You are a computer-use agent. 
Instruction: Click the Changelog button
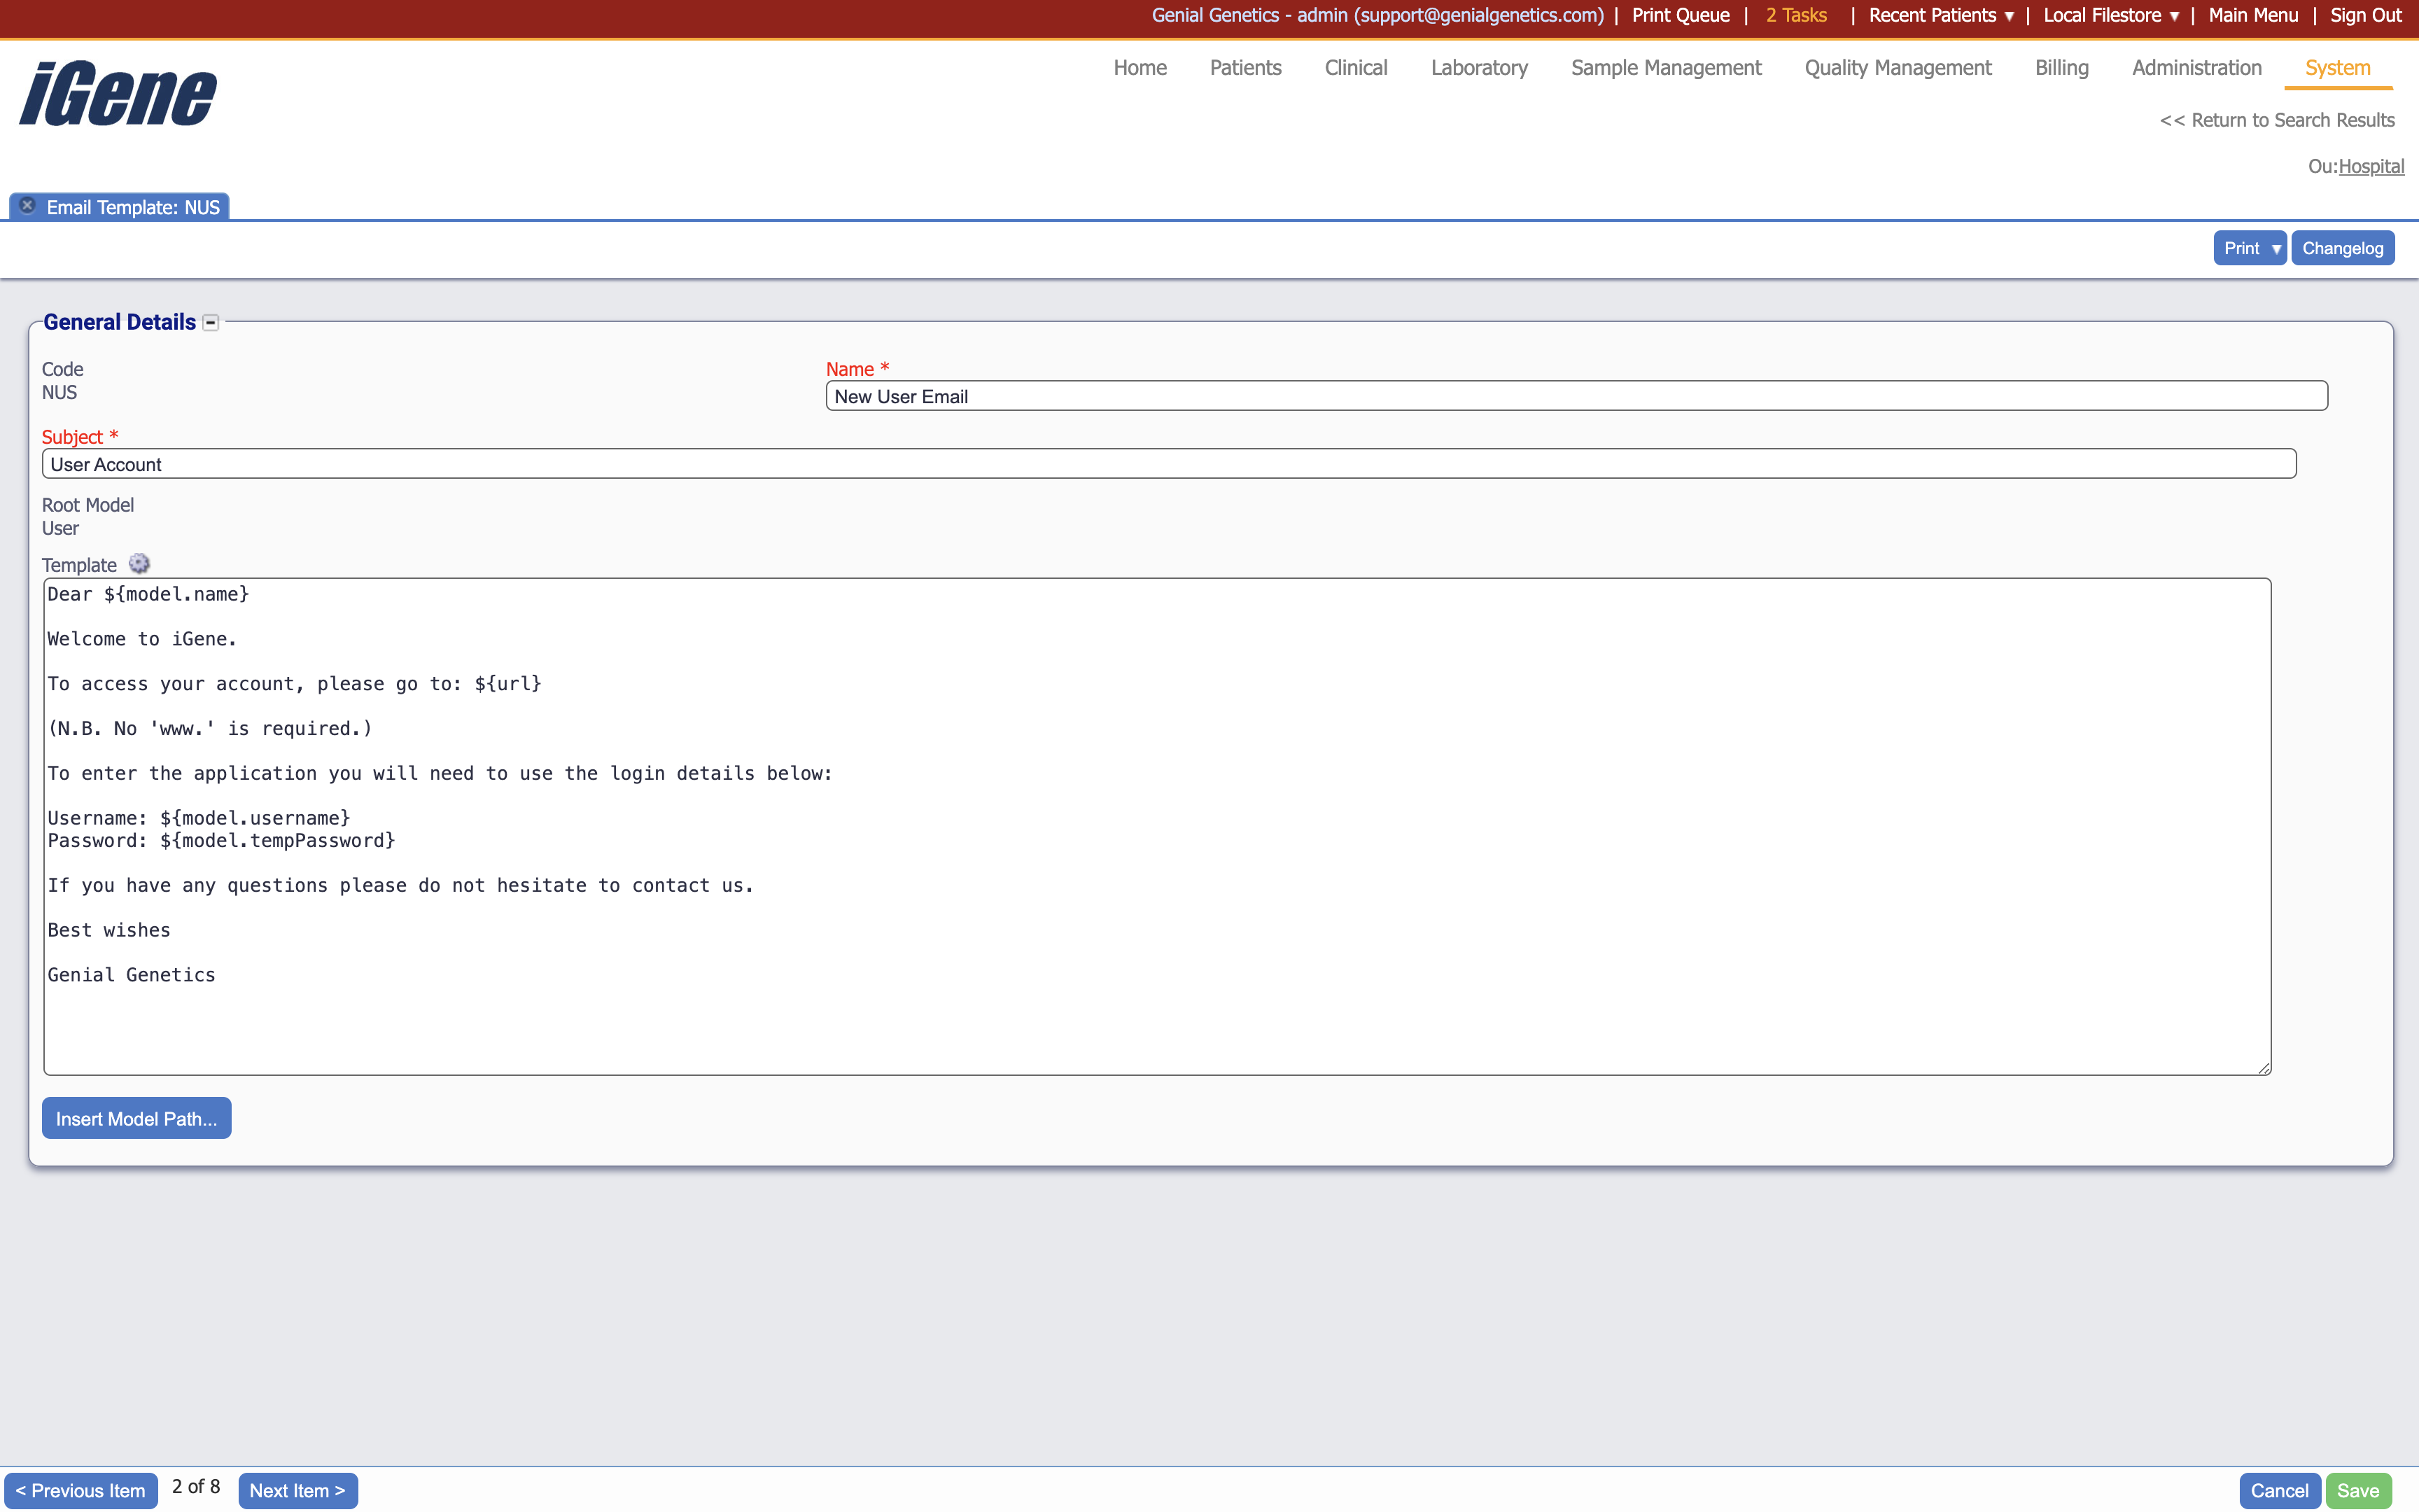2343,247
